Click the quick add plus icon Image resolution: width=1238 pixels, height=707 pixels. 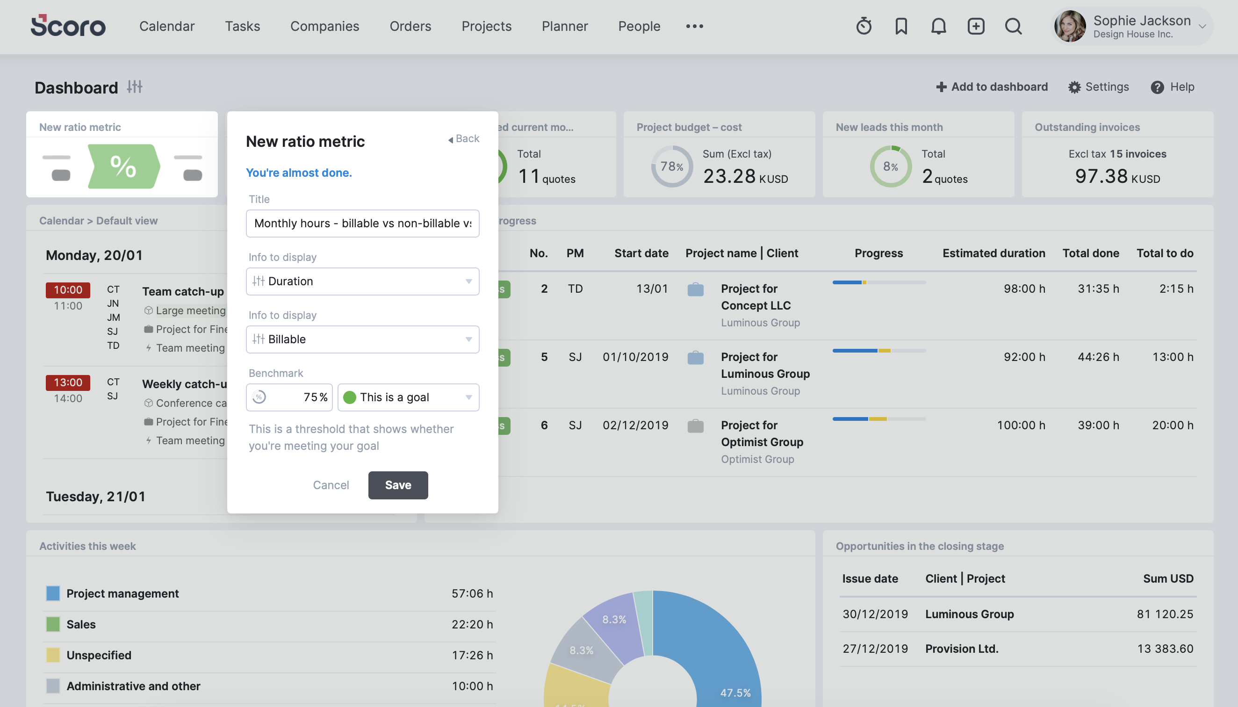click(x=976, y=26)
